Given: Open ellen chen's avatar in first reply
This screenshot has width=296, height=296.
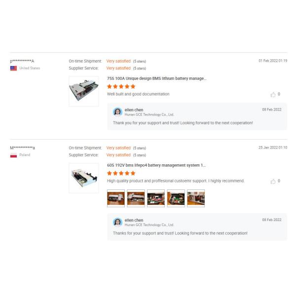Looking at the screenshot, I should (117, 112).
